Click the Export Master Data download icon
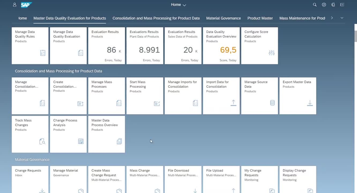 (310, 103)
